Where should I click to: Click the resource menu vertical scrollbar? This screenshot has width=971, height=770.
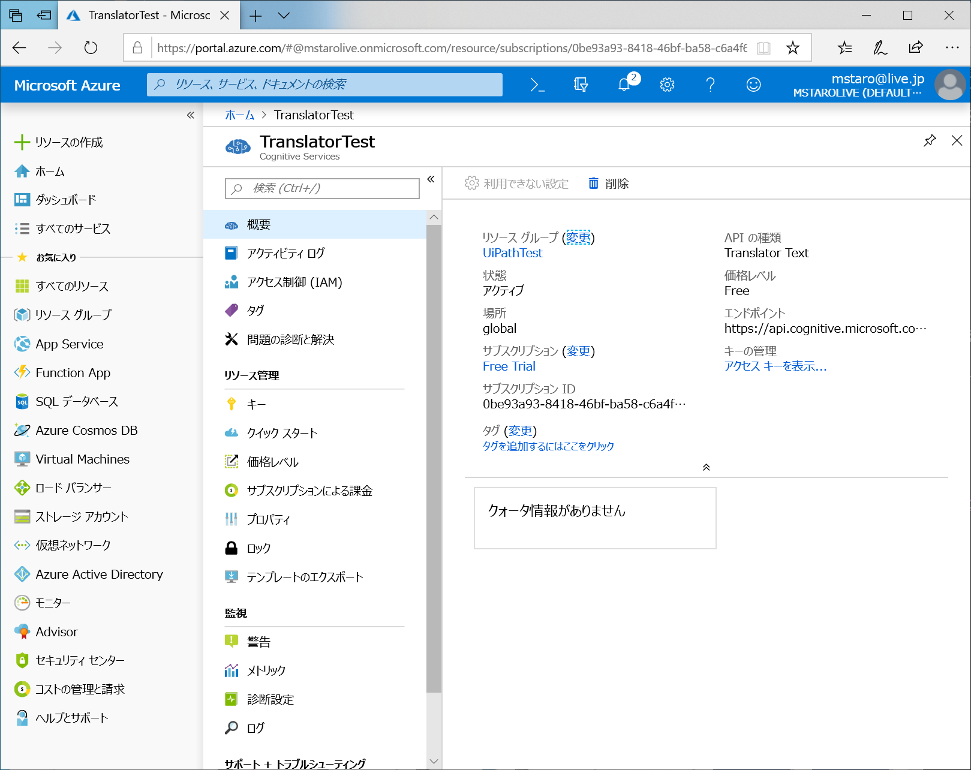pos(434,459)
